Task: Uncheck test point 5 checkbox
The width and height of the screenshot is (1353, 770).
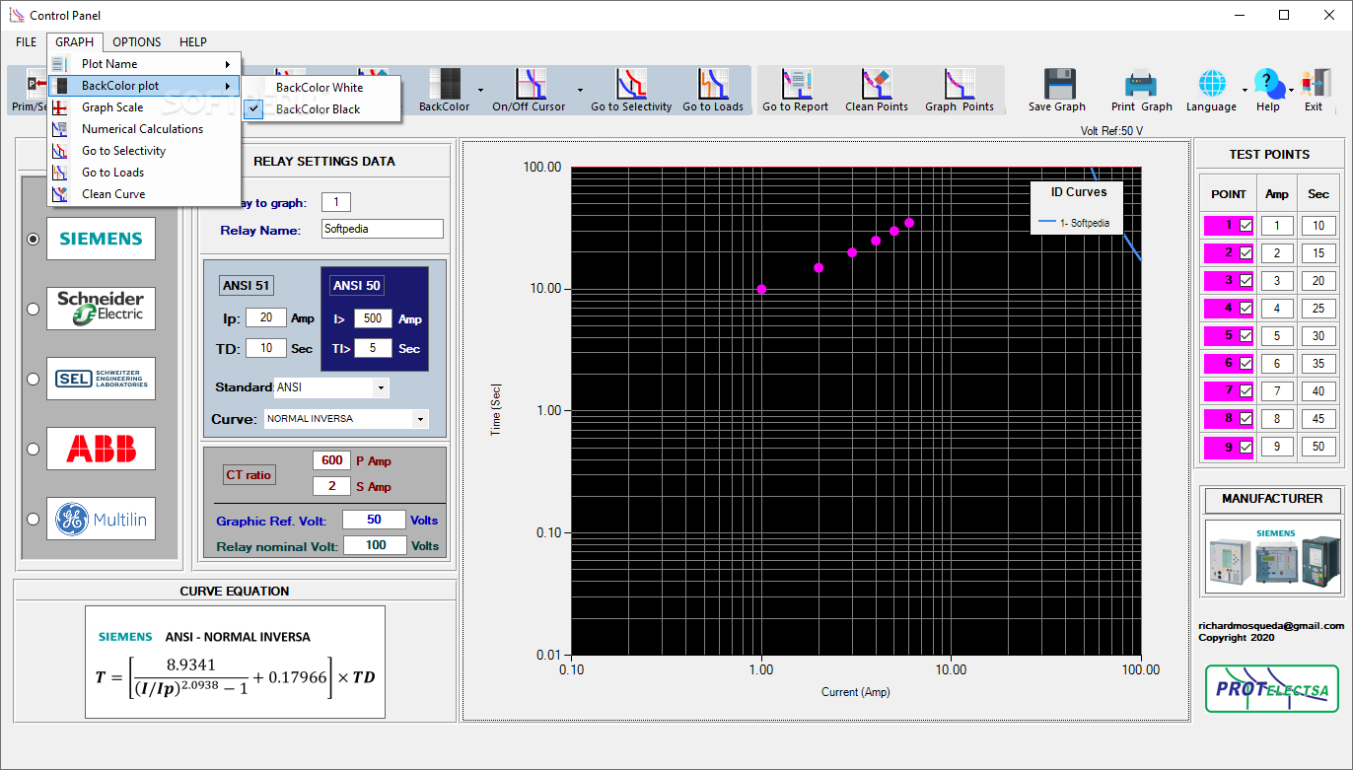Action: pyautogui.click(x=1246, y=336)
